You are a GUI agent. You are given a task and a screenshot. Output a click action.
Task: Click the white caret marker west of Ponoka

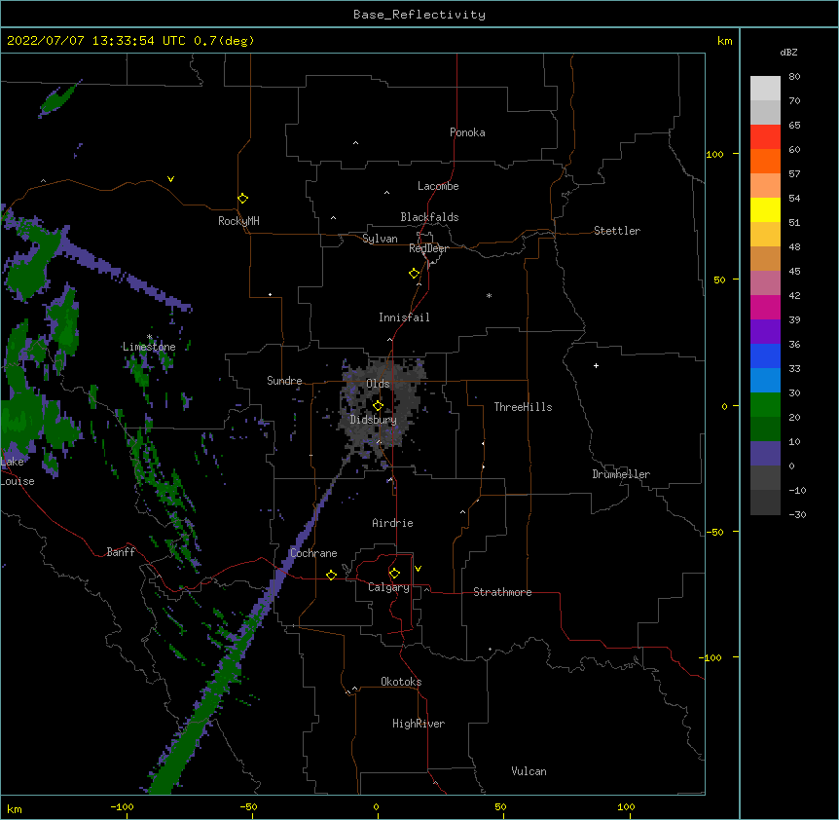click(356, 143)
